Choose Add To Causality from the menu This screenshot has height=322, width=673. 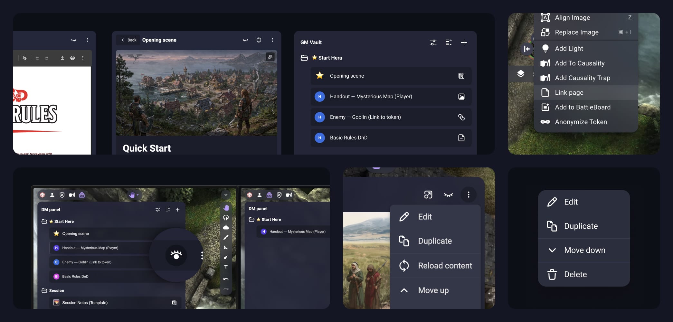click(586, 63)
